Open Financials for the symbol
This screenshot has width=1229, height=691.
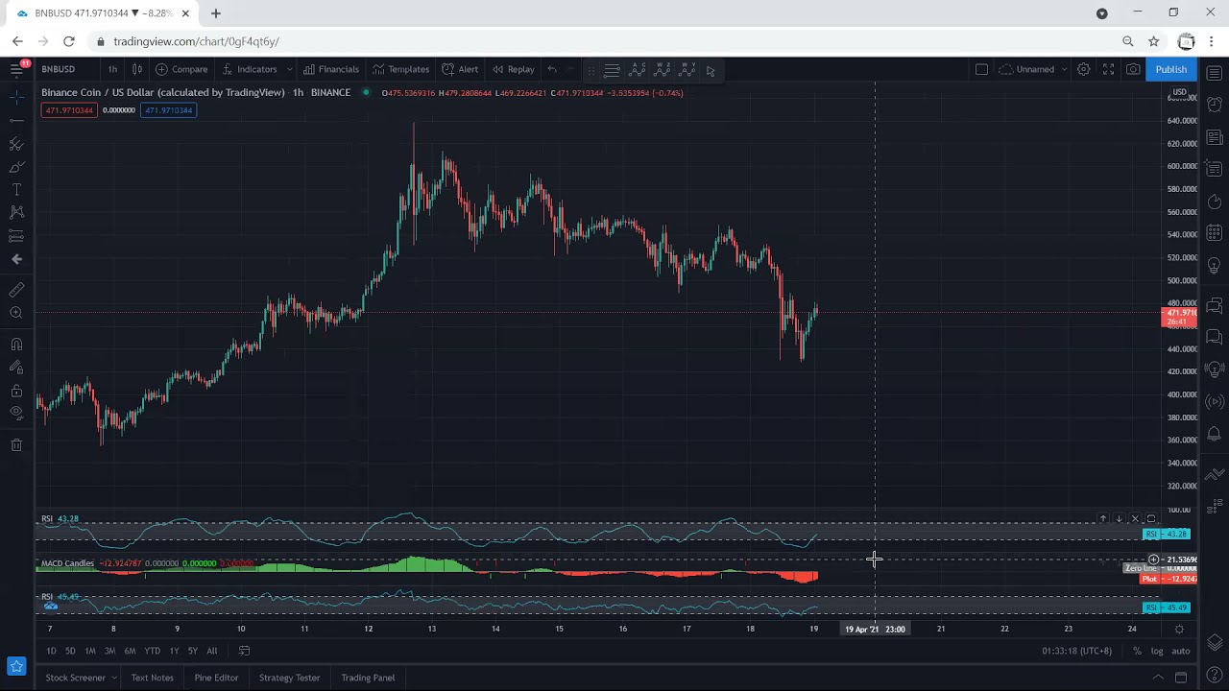pos(330,69)
